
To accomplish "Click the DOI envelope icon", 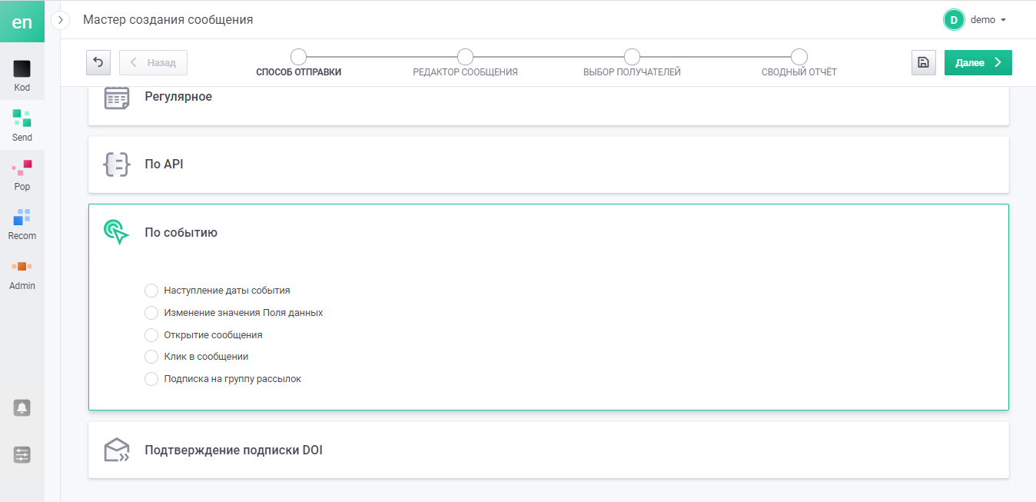I will [x=117, y=450].
